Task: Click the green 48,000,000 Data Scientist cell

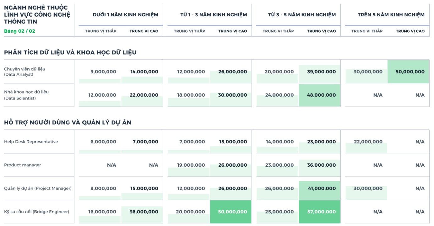Action: (320, 95)
